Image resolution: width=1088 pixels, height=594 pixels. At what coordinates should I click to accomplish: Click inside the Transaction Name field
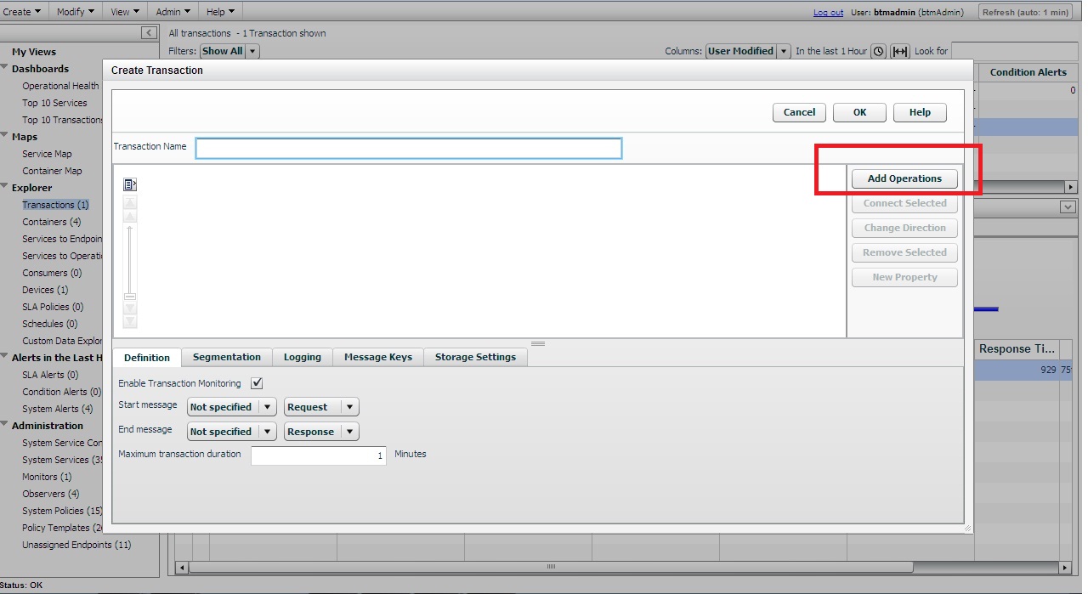click(408, 147)
